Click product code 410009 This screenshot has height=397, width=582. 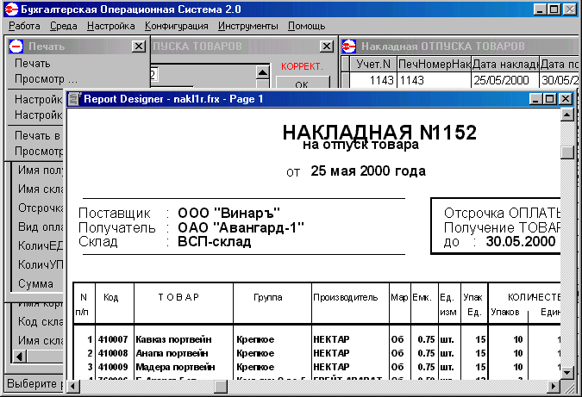(113, 367)
